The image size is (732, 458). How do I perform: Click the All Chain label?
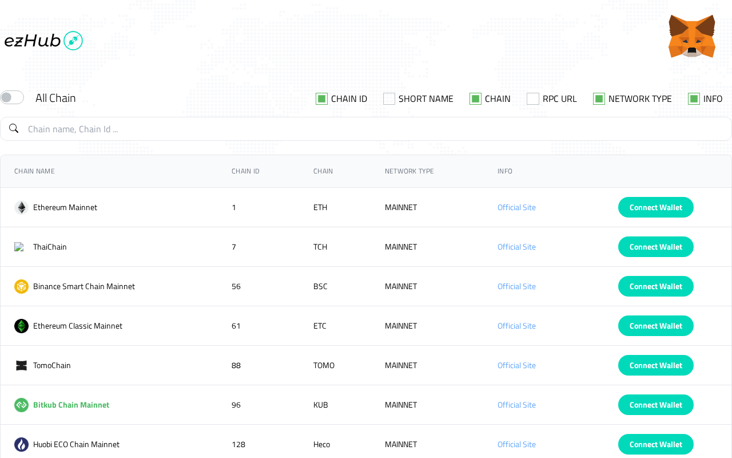pos(55,98)
